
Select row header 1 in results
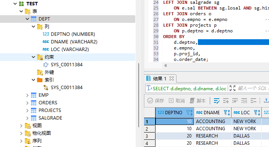point(150,121)
